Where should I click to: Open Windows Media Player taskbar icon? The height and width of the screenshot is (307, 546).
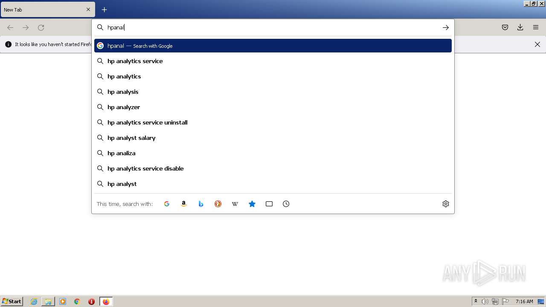[x=63, y=301]
